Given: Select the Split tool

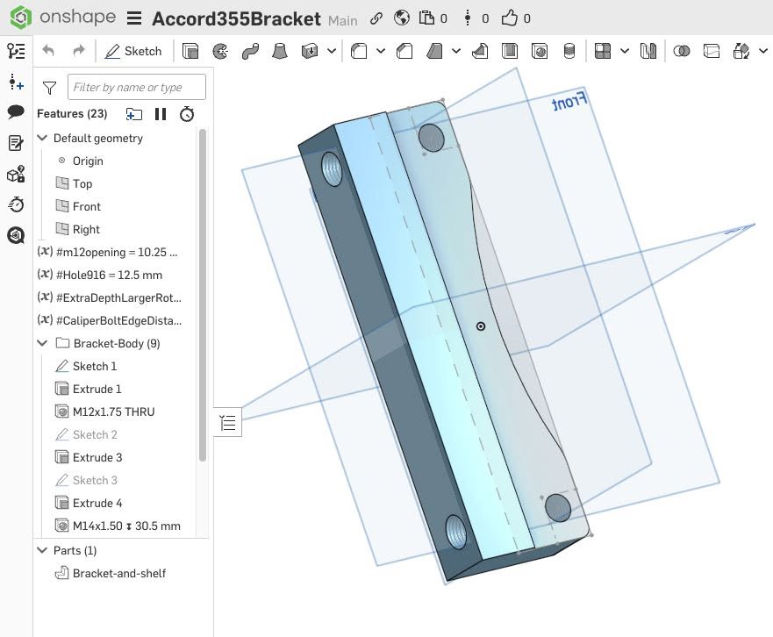Looking at the screenshot, I should (712, 51).
